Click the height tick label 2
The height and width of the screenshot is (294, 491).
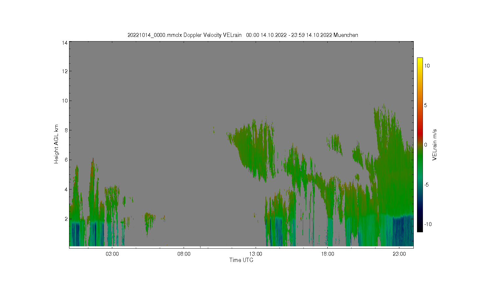pyautogui.click(x=66, y=219)
